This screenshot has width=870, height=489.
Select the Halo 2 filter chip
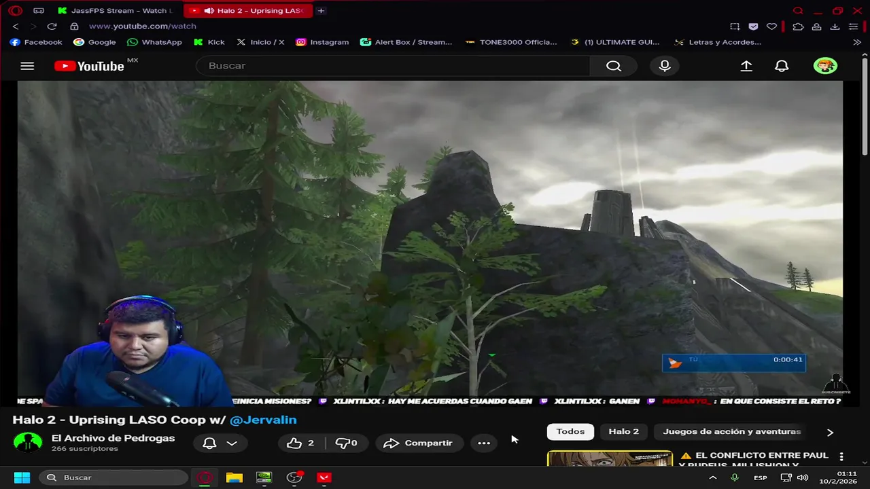pyautogui.click(x=623, y=431)
